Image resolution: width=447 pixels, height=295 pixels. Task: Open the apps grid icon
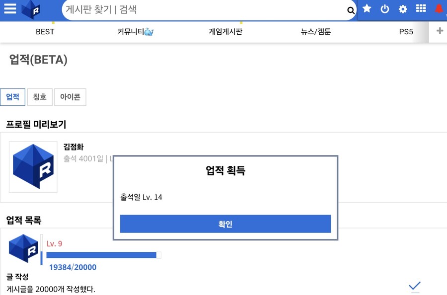[420, 9]
